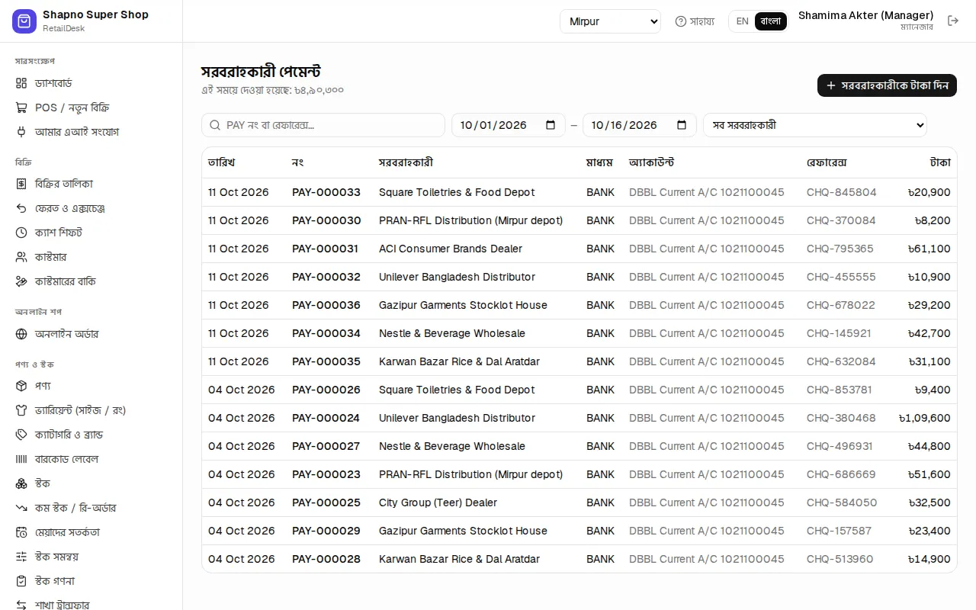Click City Group (Teer) Dealer row

[x=579, y=502]
